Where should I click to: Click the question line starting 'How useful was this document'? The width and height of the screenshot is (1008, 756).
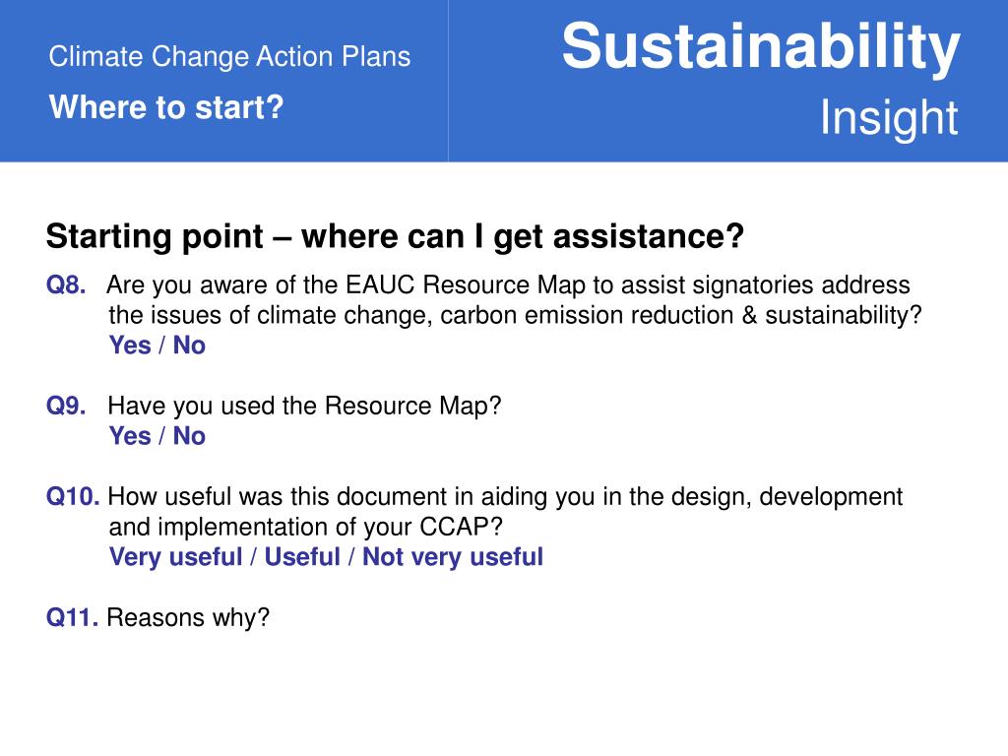pos(505,497)
